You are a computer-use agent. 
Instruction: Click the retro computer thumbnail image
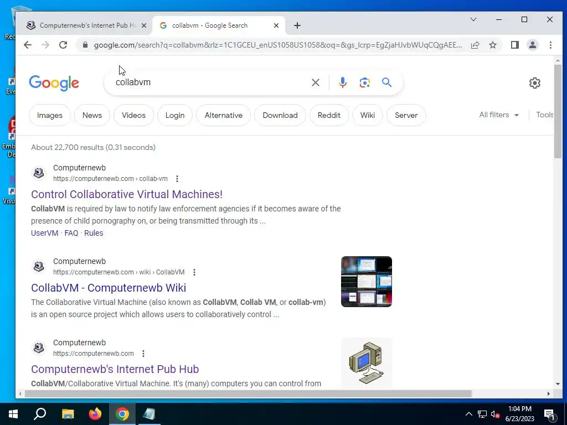pos(367,363)
